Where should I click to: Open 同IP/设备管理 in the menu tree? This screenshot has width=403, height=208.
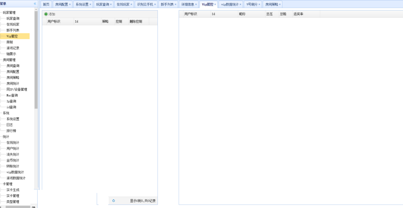[17, 89]
